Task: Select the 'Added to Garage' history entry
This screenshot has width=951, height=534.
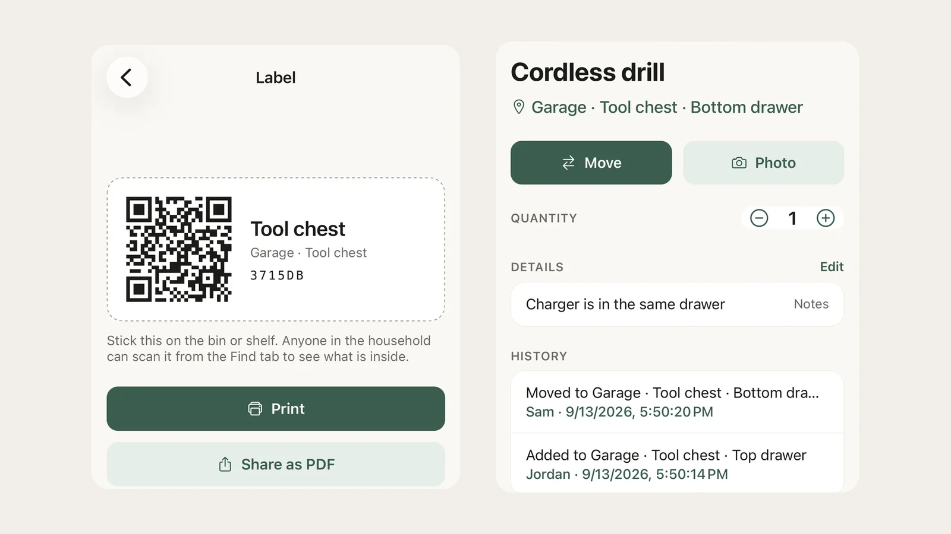Action: (677, 463)
